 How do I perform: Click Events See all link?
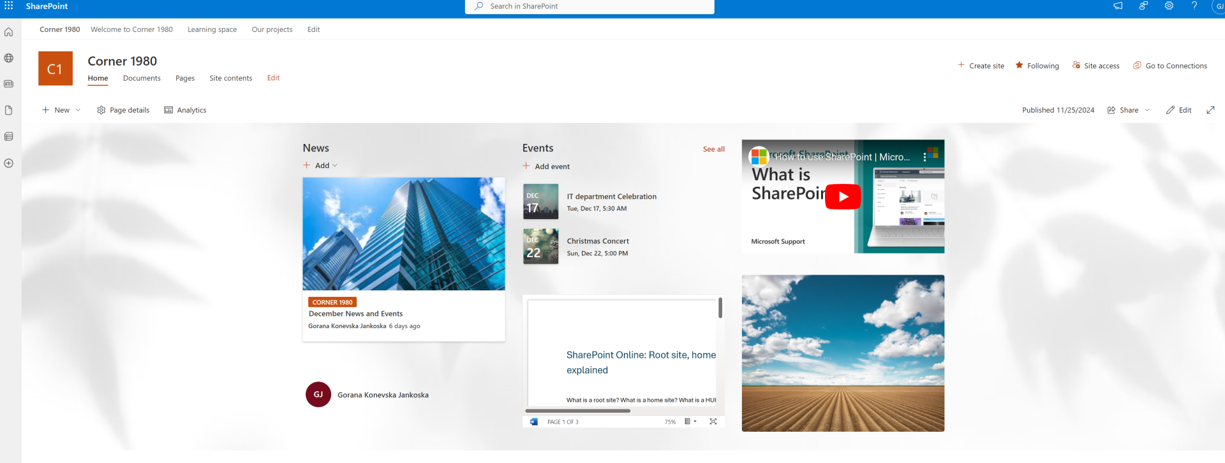[714, 149]
